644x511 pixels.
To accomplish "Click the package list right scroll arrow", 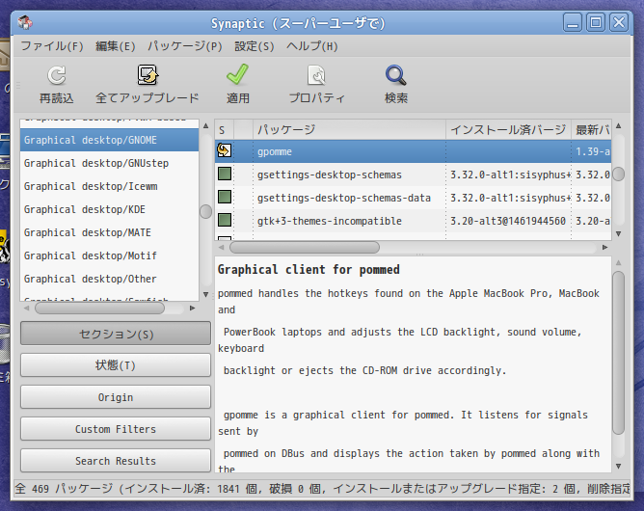I will (x=604, y=247).
